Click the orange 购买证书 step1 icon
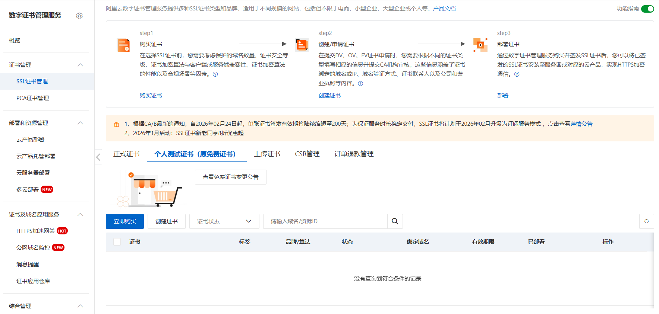Image resolution: width=659 pixels, height=314 pixels. (x=123, y=45)
